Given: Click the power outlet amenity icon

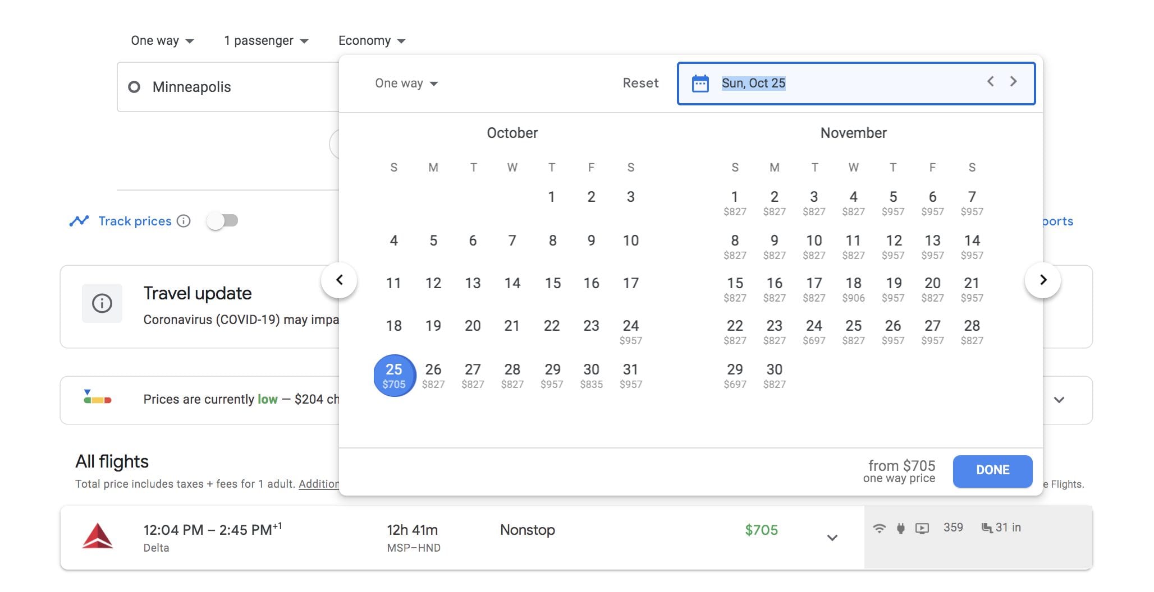Looking at the screenshot, I should (x=900, y=527).
